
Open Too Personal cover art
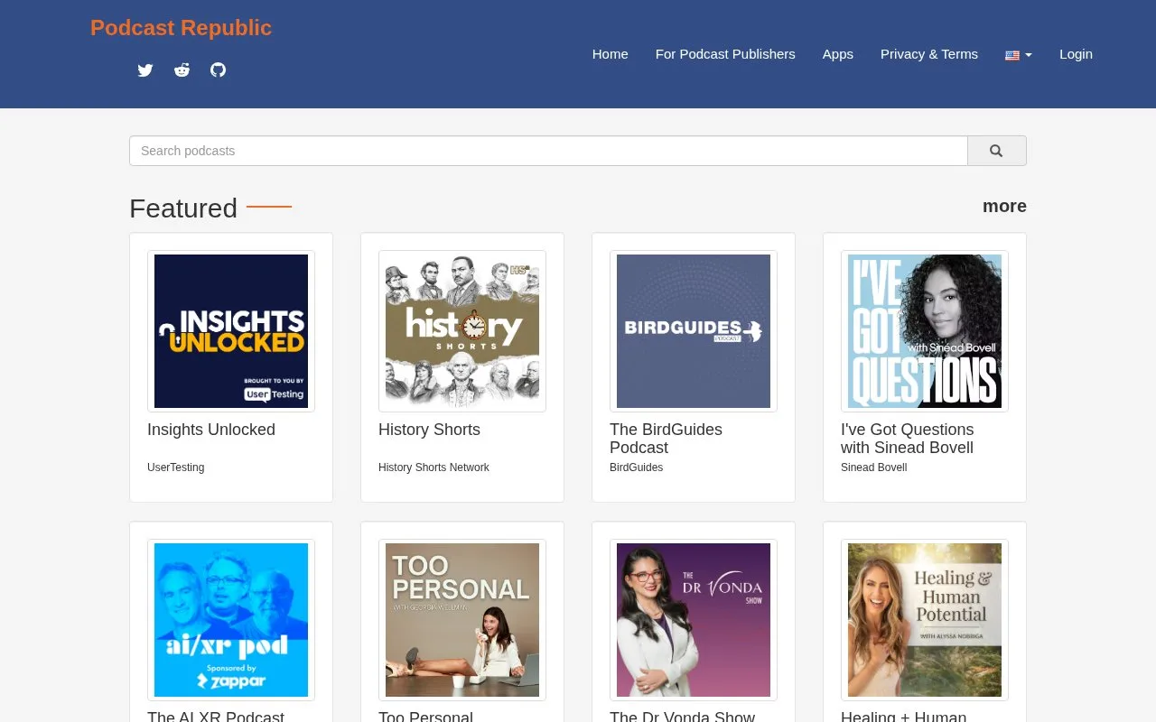(462, 620)
